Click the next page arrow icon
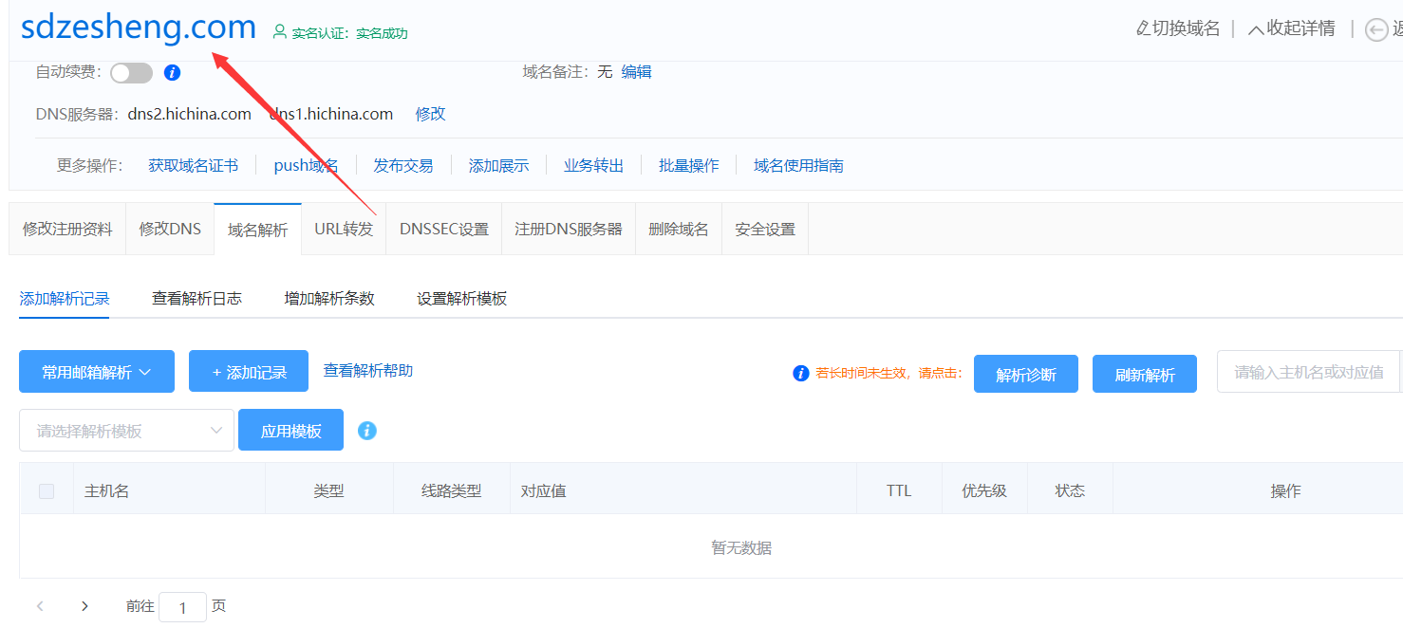The height and width of the screenshot is (628, 1403). coord(84,606)
